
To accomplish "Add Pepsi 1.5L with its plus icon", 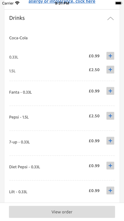I will pyautogui.click(x=110, y=116).
